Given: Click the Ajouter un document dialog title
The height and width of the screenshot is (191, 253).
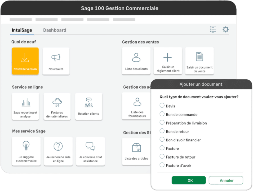Looking at the screenshot, I should coord(201,84).
